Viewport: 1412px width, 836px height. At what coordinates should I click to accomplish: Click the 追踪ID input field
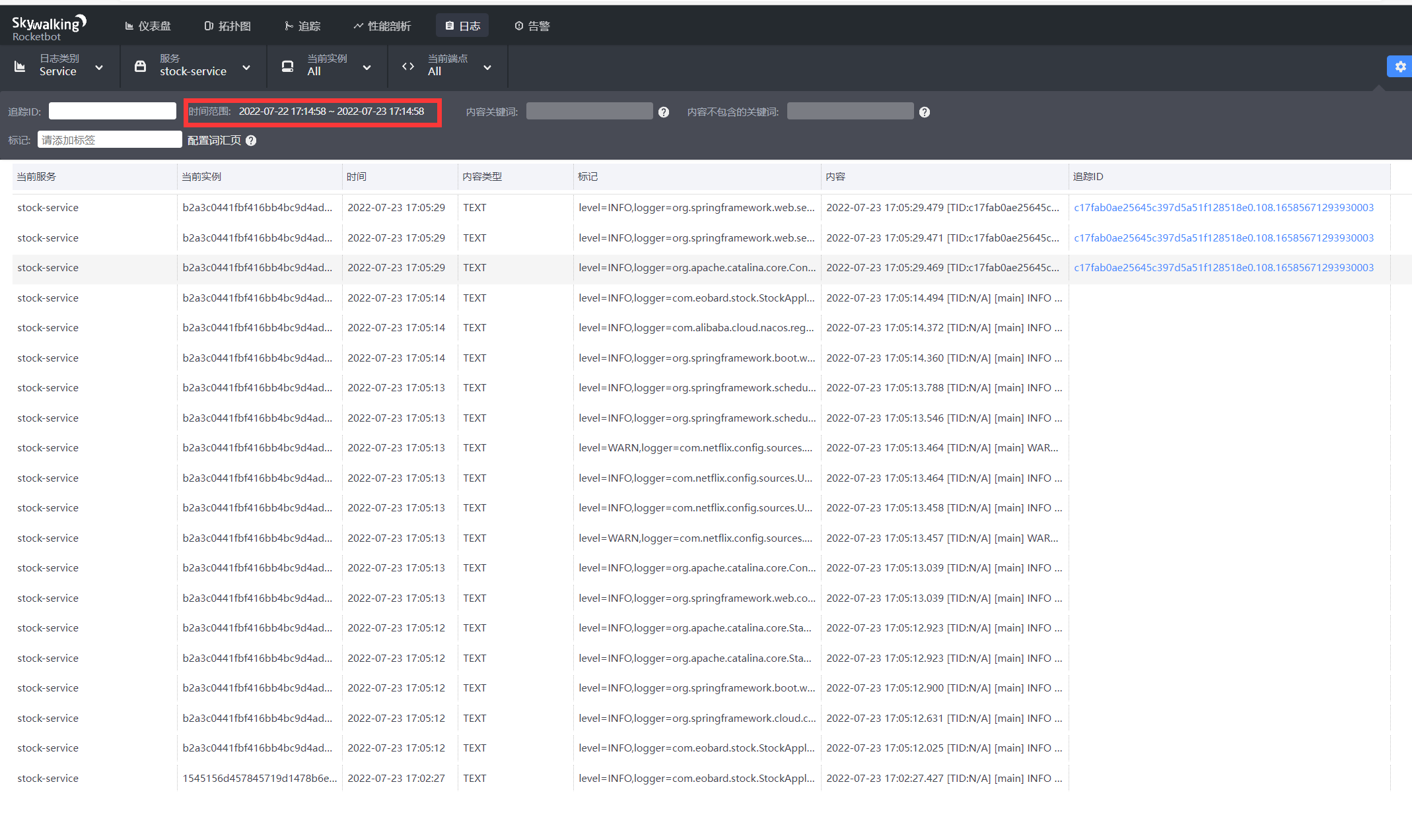pyautogui.click(x=112, y=112)
